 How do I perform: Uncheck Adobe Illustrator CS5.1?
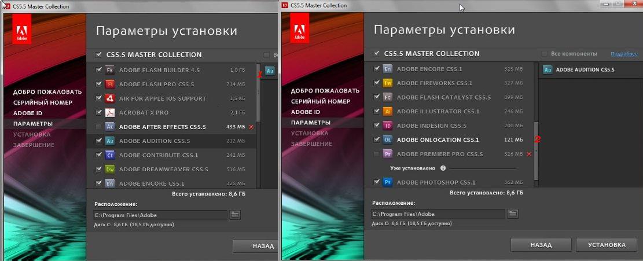coord(376,112)
